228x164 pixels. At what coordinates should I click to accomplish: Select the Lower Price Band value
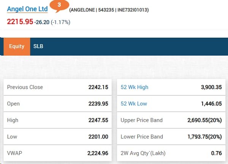tap(204, 137)
